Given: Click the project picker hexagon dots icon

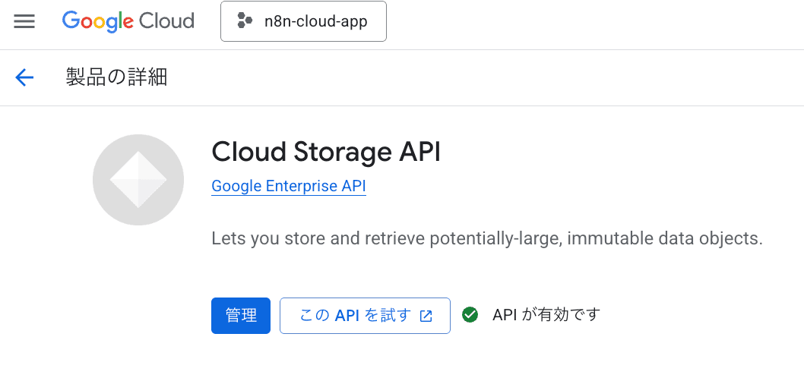Looking at the screenshot, I should 245,21.
